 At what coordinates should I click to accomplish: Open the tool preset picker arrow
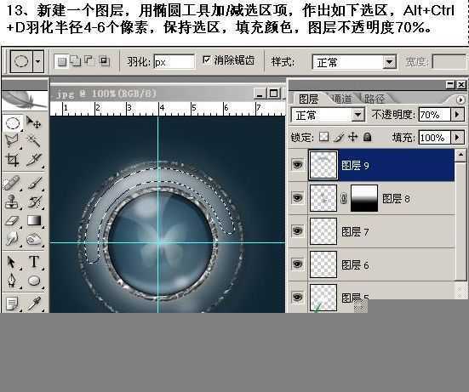pyautogui.click(x=38, y=61)
